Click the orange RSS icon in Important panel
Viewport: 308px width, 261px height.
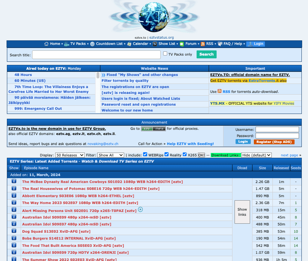click(x=220, y=91)
